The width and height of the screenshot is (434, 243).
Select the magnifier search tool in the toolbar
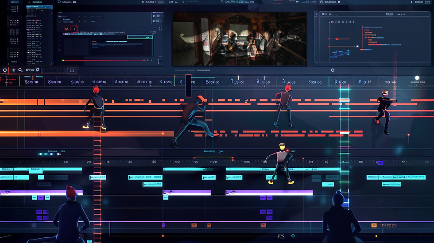click(x=20, y=70)
